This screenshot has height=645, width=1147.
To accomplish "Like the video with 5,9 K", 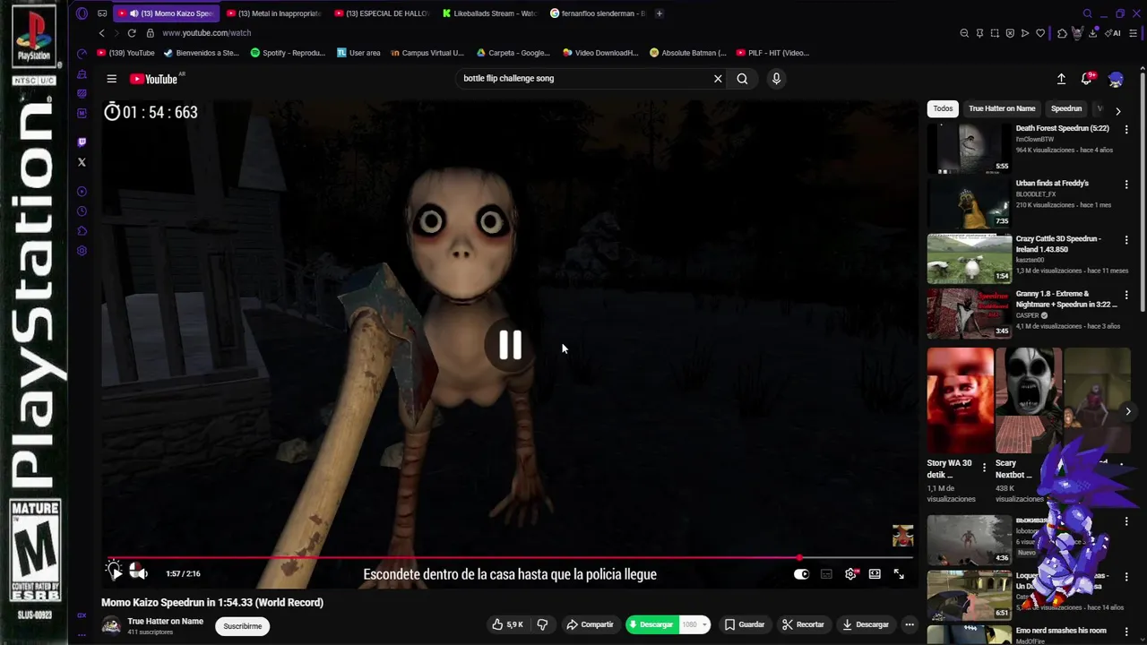I will coord(507,624).
